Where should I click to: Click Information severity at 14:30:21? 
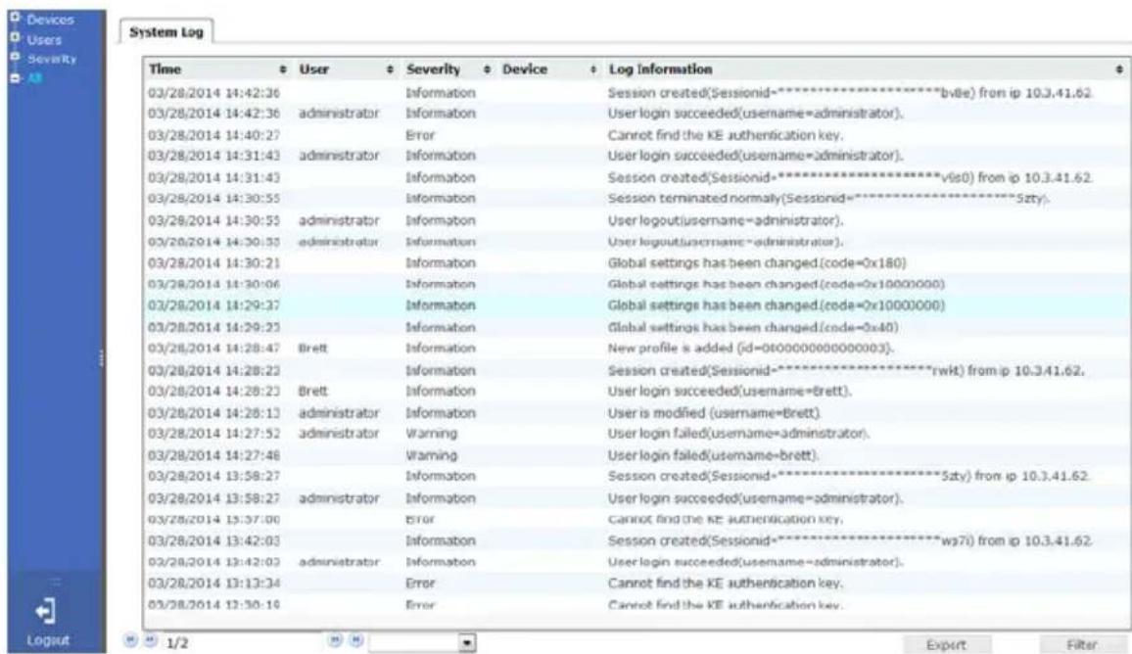[x=441, y=262]
